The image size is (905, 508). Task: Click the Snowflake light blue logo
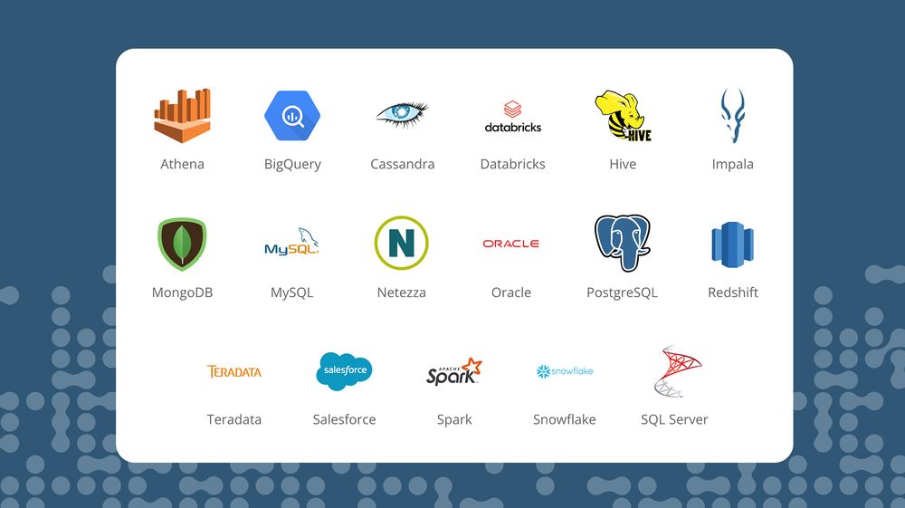[565, 371]
